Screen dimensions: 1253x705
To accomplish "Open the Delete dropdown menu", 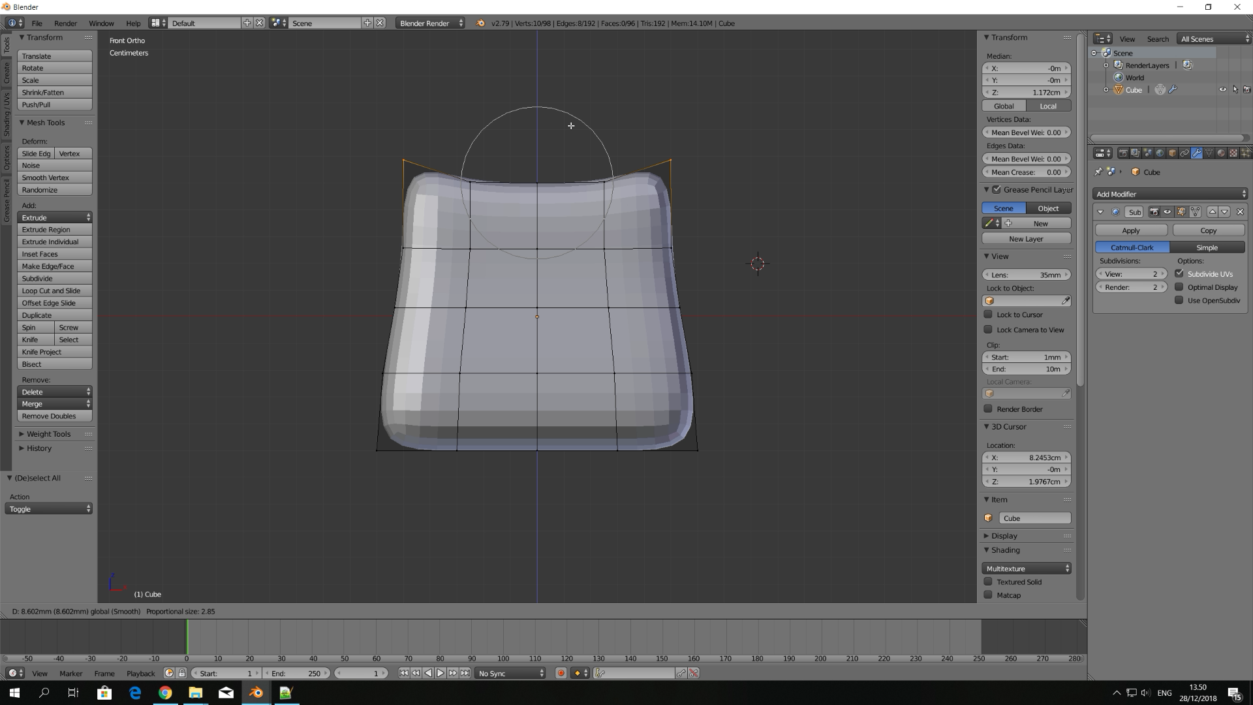I will click(x=55, y=392).
